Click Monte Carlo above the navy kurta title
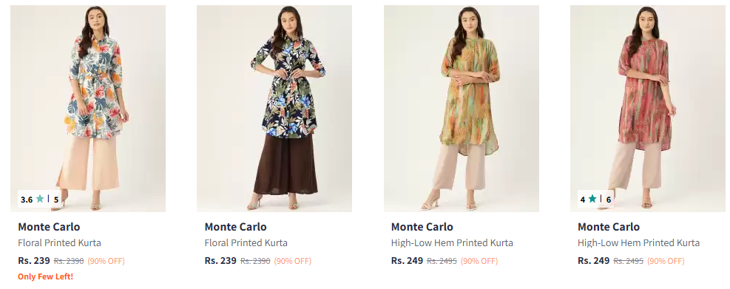This screenshot has width=730, height=289. tap(236, 227)
